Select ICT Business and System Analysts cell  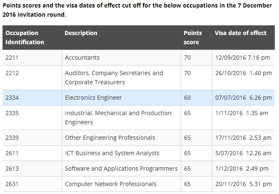[112, 153]
